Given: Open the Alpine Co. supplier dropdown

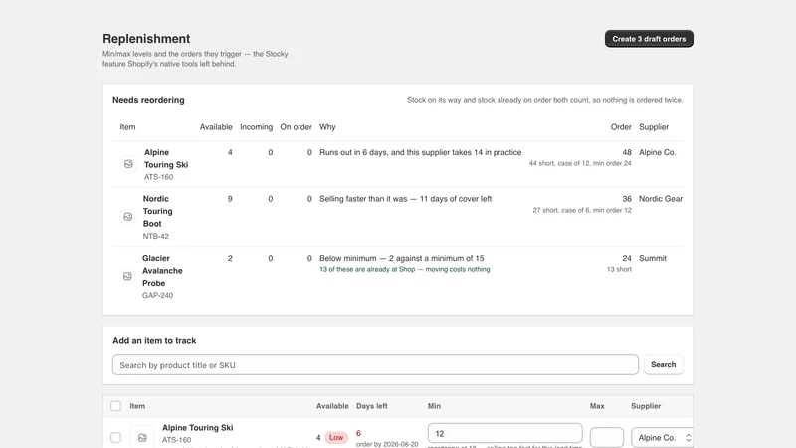Looking at the screenshot, I should coord(663,437).
